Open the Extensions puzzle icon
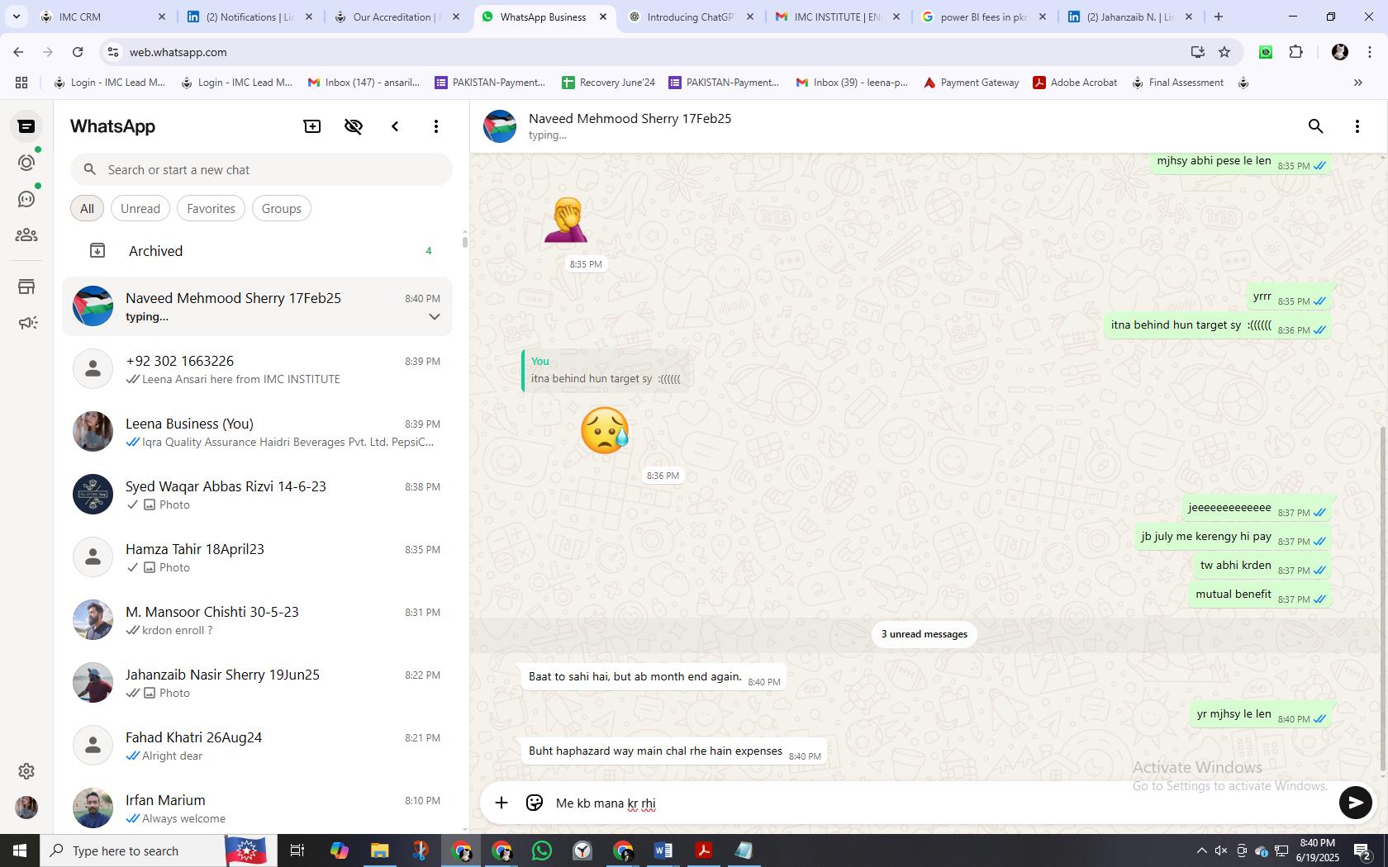This screenshot has width=1388, height=867. coord(1295,52)
